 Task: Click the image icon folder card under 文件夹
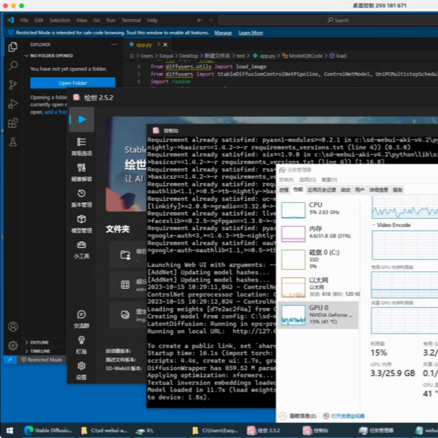[128, 315]
